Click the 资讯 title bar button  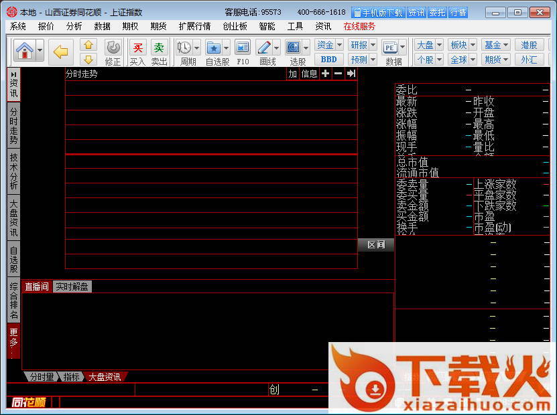click(416, 13)
